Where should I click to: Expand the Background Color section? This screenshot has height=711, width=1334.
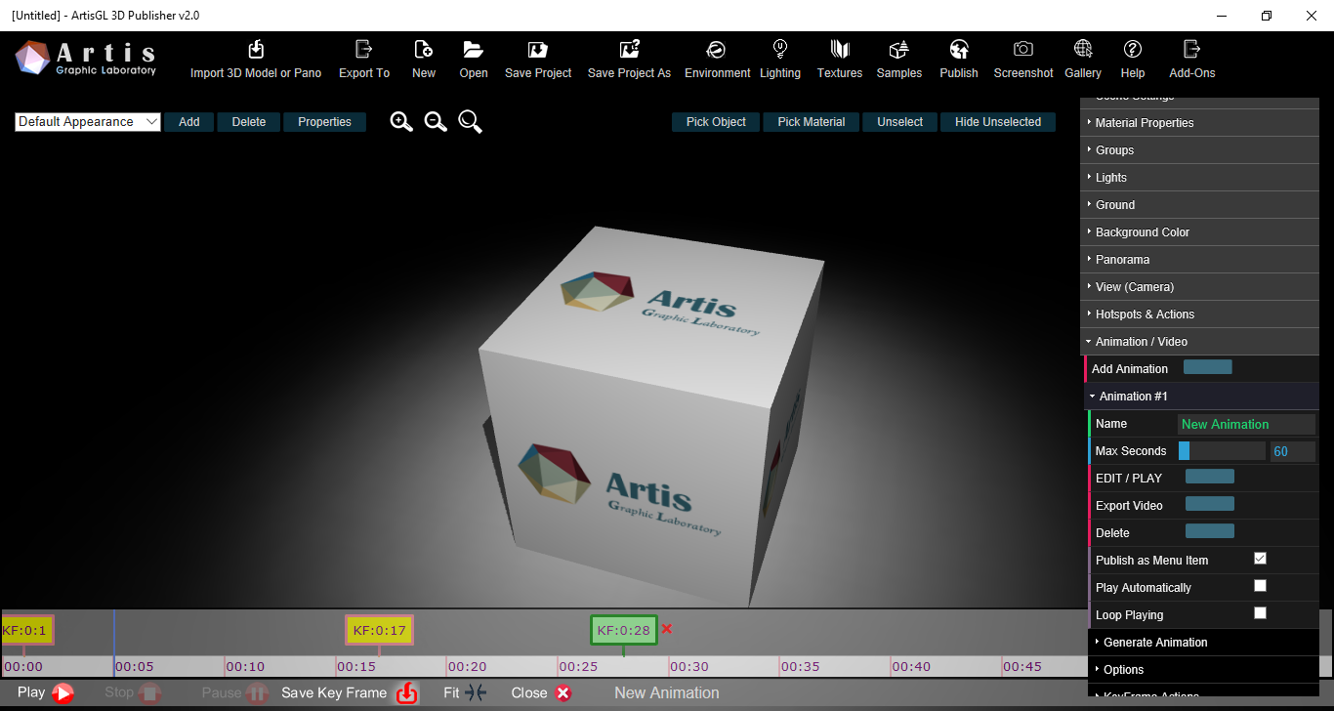tap(1200, 232)
